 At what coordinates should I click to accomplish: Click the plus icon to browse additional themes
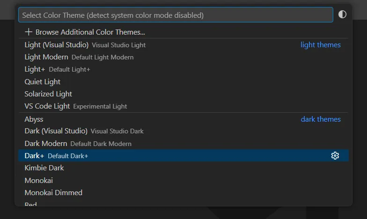coord(29,32)
